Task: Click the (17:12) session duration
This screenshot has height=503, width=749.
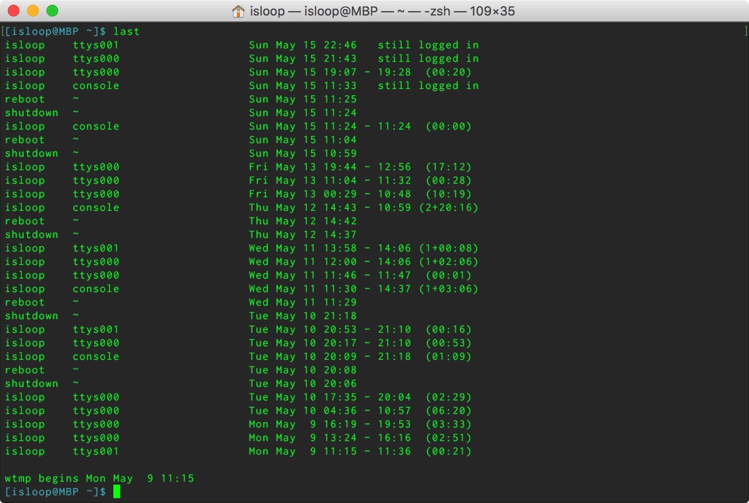Action: (x=449, y=167)
